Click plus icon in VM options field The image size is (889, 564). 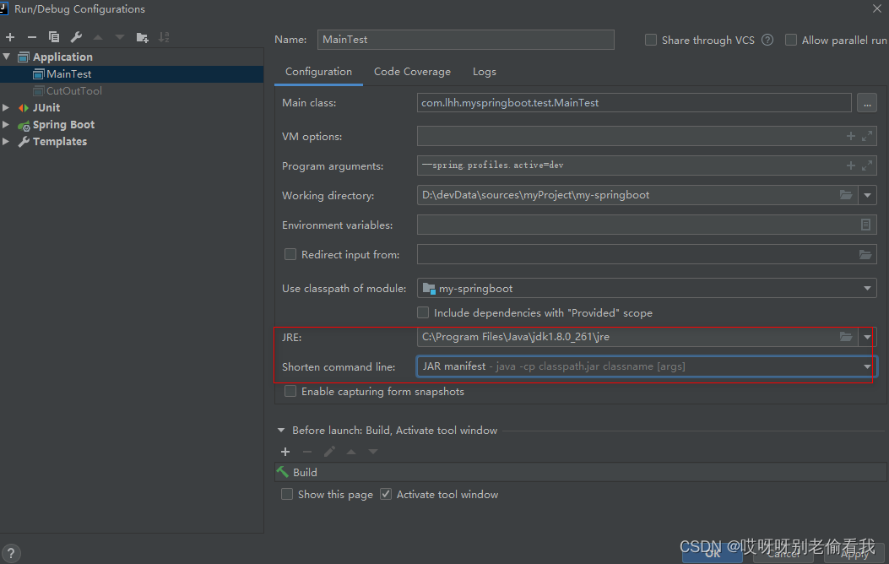pyautogui.click(x=850, y=136)
